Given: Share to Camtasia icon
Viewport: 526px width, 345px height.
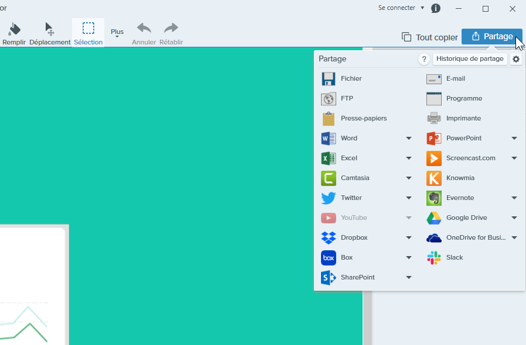Looking at the screenshot, I should 329,178.
